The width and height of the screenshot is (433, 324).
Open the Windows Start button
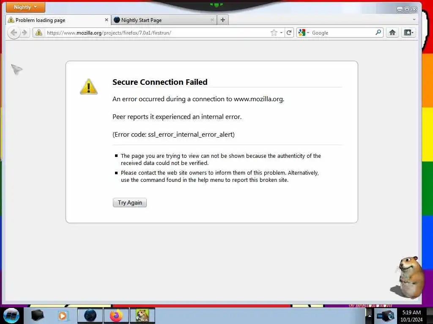[x=11, y=316]
